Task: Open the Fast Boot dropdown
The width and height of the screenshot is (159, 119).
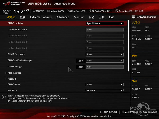Action: [x=105, y=90]
